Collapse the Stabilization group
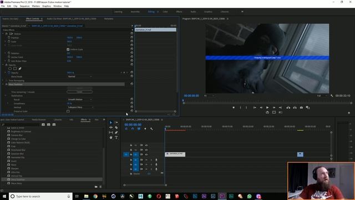 pos(6,96)
